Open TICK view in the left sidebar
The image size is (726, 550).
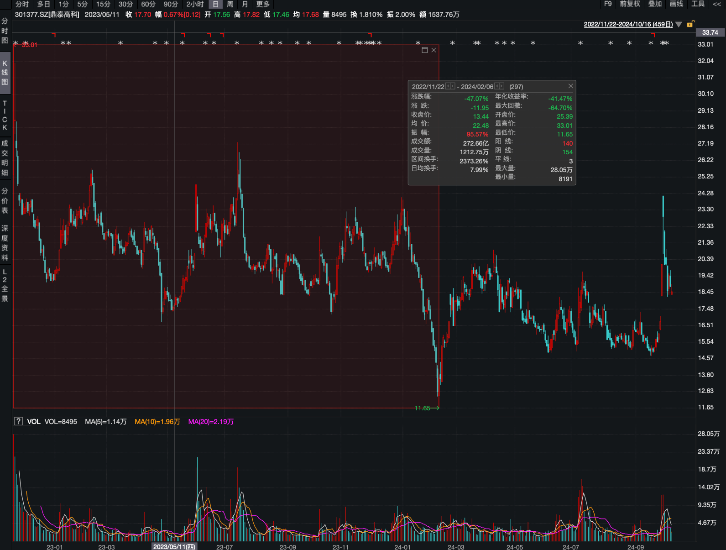coord(5,115)
